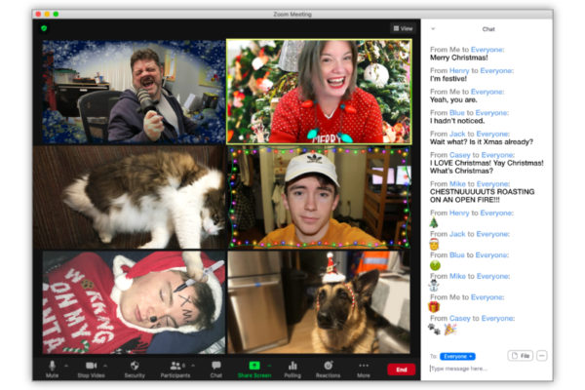Screen dimensions: 585x390
Task: Click Henry's name above I'm festive!
Action: 459,70
